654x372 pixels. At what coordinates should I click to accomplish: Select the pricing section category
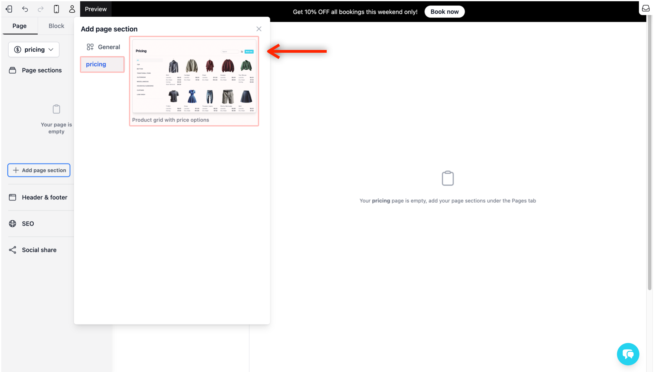[102, 64]
